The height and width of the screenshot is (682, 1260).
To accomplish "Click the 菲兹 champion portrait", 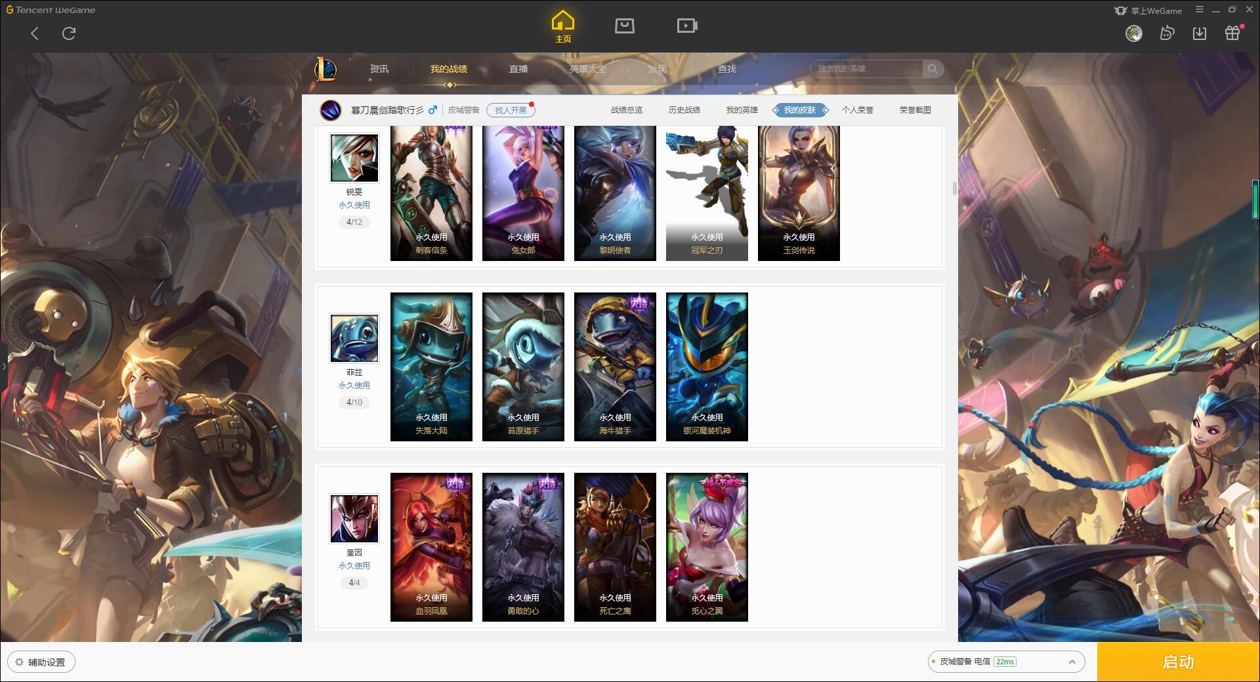I will coord(354,338).
